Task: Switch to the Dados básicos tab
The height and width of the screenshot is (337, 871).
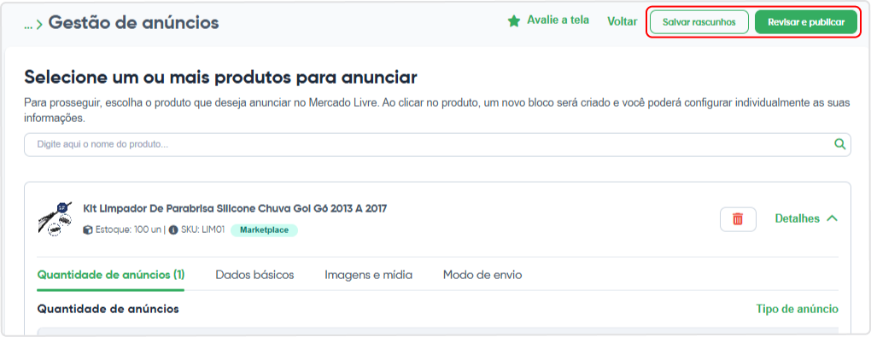Action: pos(254,275)
